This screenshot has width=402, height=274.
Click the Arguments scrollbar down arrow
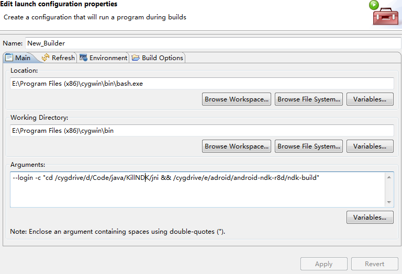click(x=389, y=202)
